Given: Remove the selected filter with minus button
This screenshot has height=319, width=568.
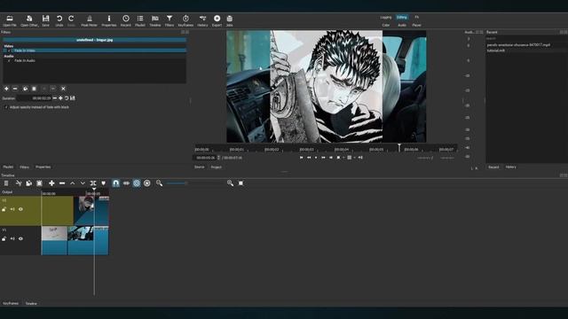Looking at the screenshot, I should pyautogui.click(x=15, y=89).
